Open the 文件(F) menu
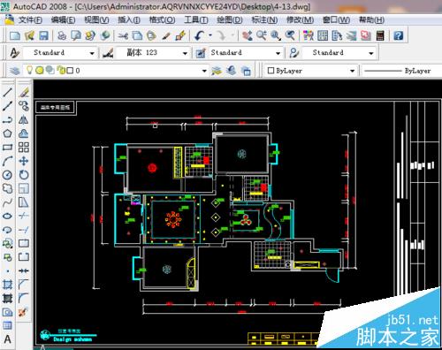 click(30, 20)
